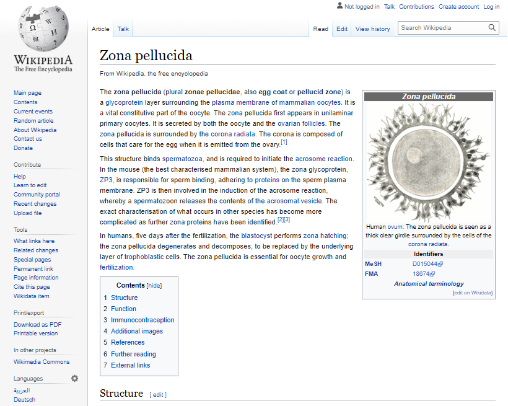Open Special pages link
This screenshot has height=406, width=508.
coord(32,260)
